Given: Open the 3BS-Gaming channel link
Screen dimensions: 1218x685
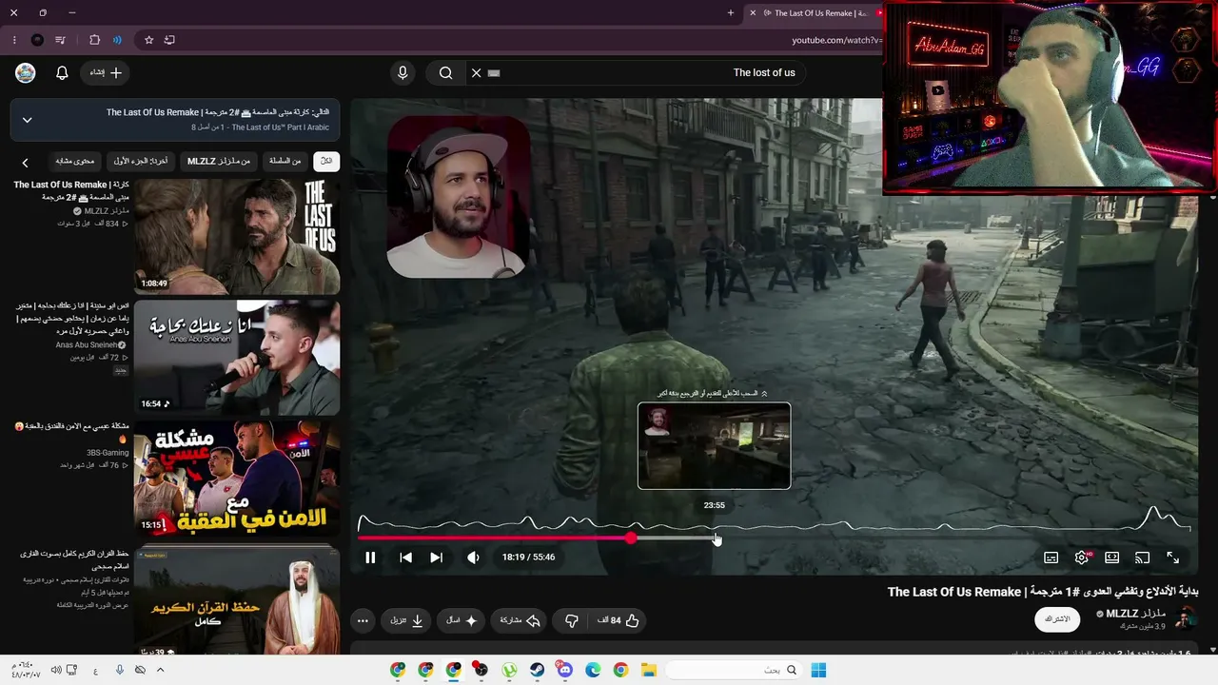Looking at the screenshot, I should click(108, 453).
